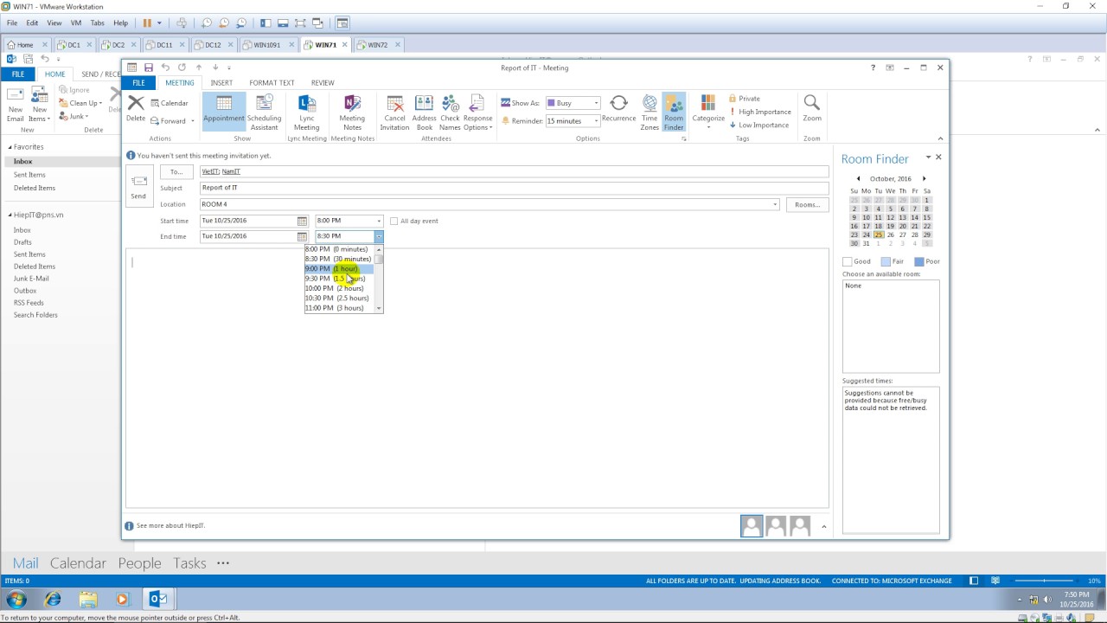Click New Email in main Outlook window
Viewport: 1107px width, 623px height.
16,105
